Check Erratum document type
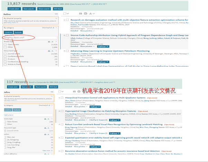 point(5,59)
